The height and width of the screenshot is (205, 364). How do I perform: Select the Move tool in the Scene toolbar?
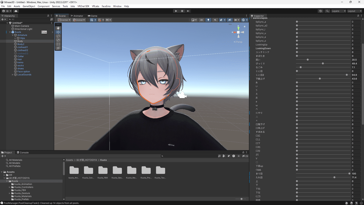click(x=58, y=32)
